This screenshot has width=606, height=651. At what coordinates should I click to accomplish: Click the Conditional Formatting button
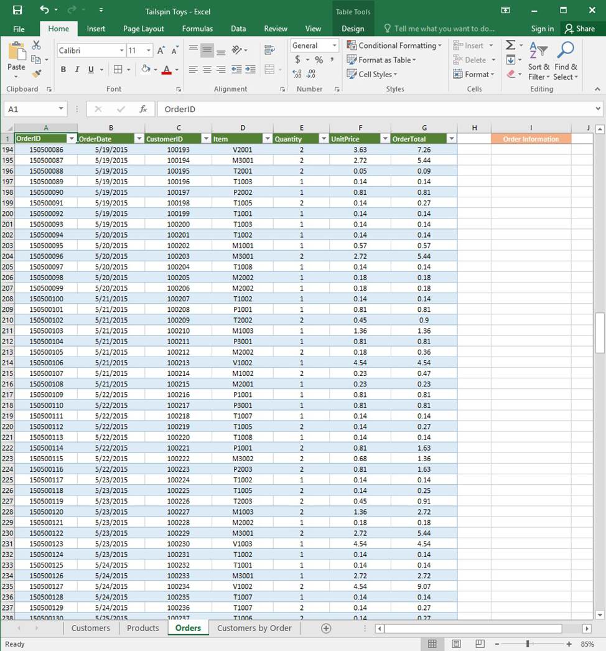tap(394, 45)
